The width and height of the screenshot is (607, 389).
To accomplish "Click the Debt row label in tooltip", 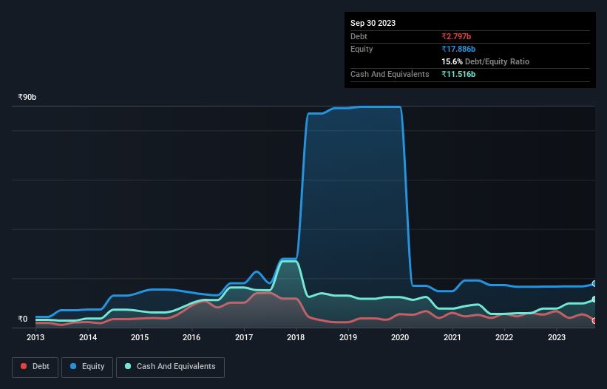I will [x=359, y=36].
